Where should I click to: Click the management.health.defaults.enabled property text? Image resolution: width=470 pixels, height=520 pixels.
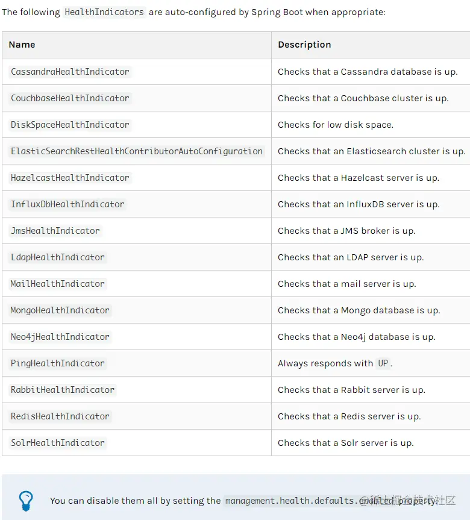[x=310, y=501]
